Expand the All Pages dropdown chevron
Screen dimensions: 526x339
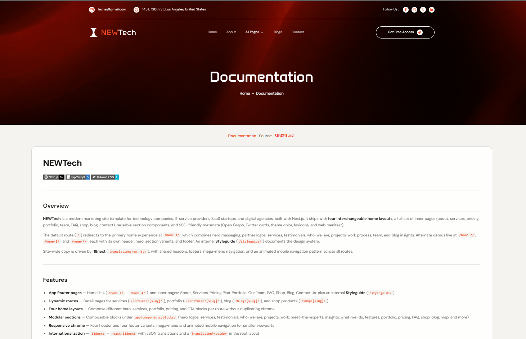pyautogui.click(x=262, y=32)
